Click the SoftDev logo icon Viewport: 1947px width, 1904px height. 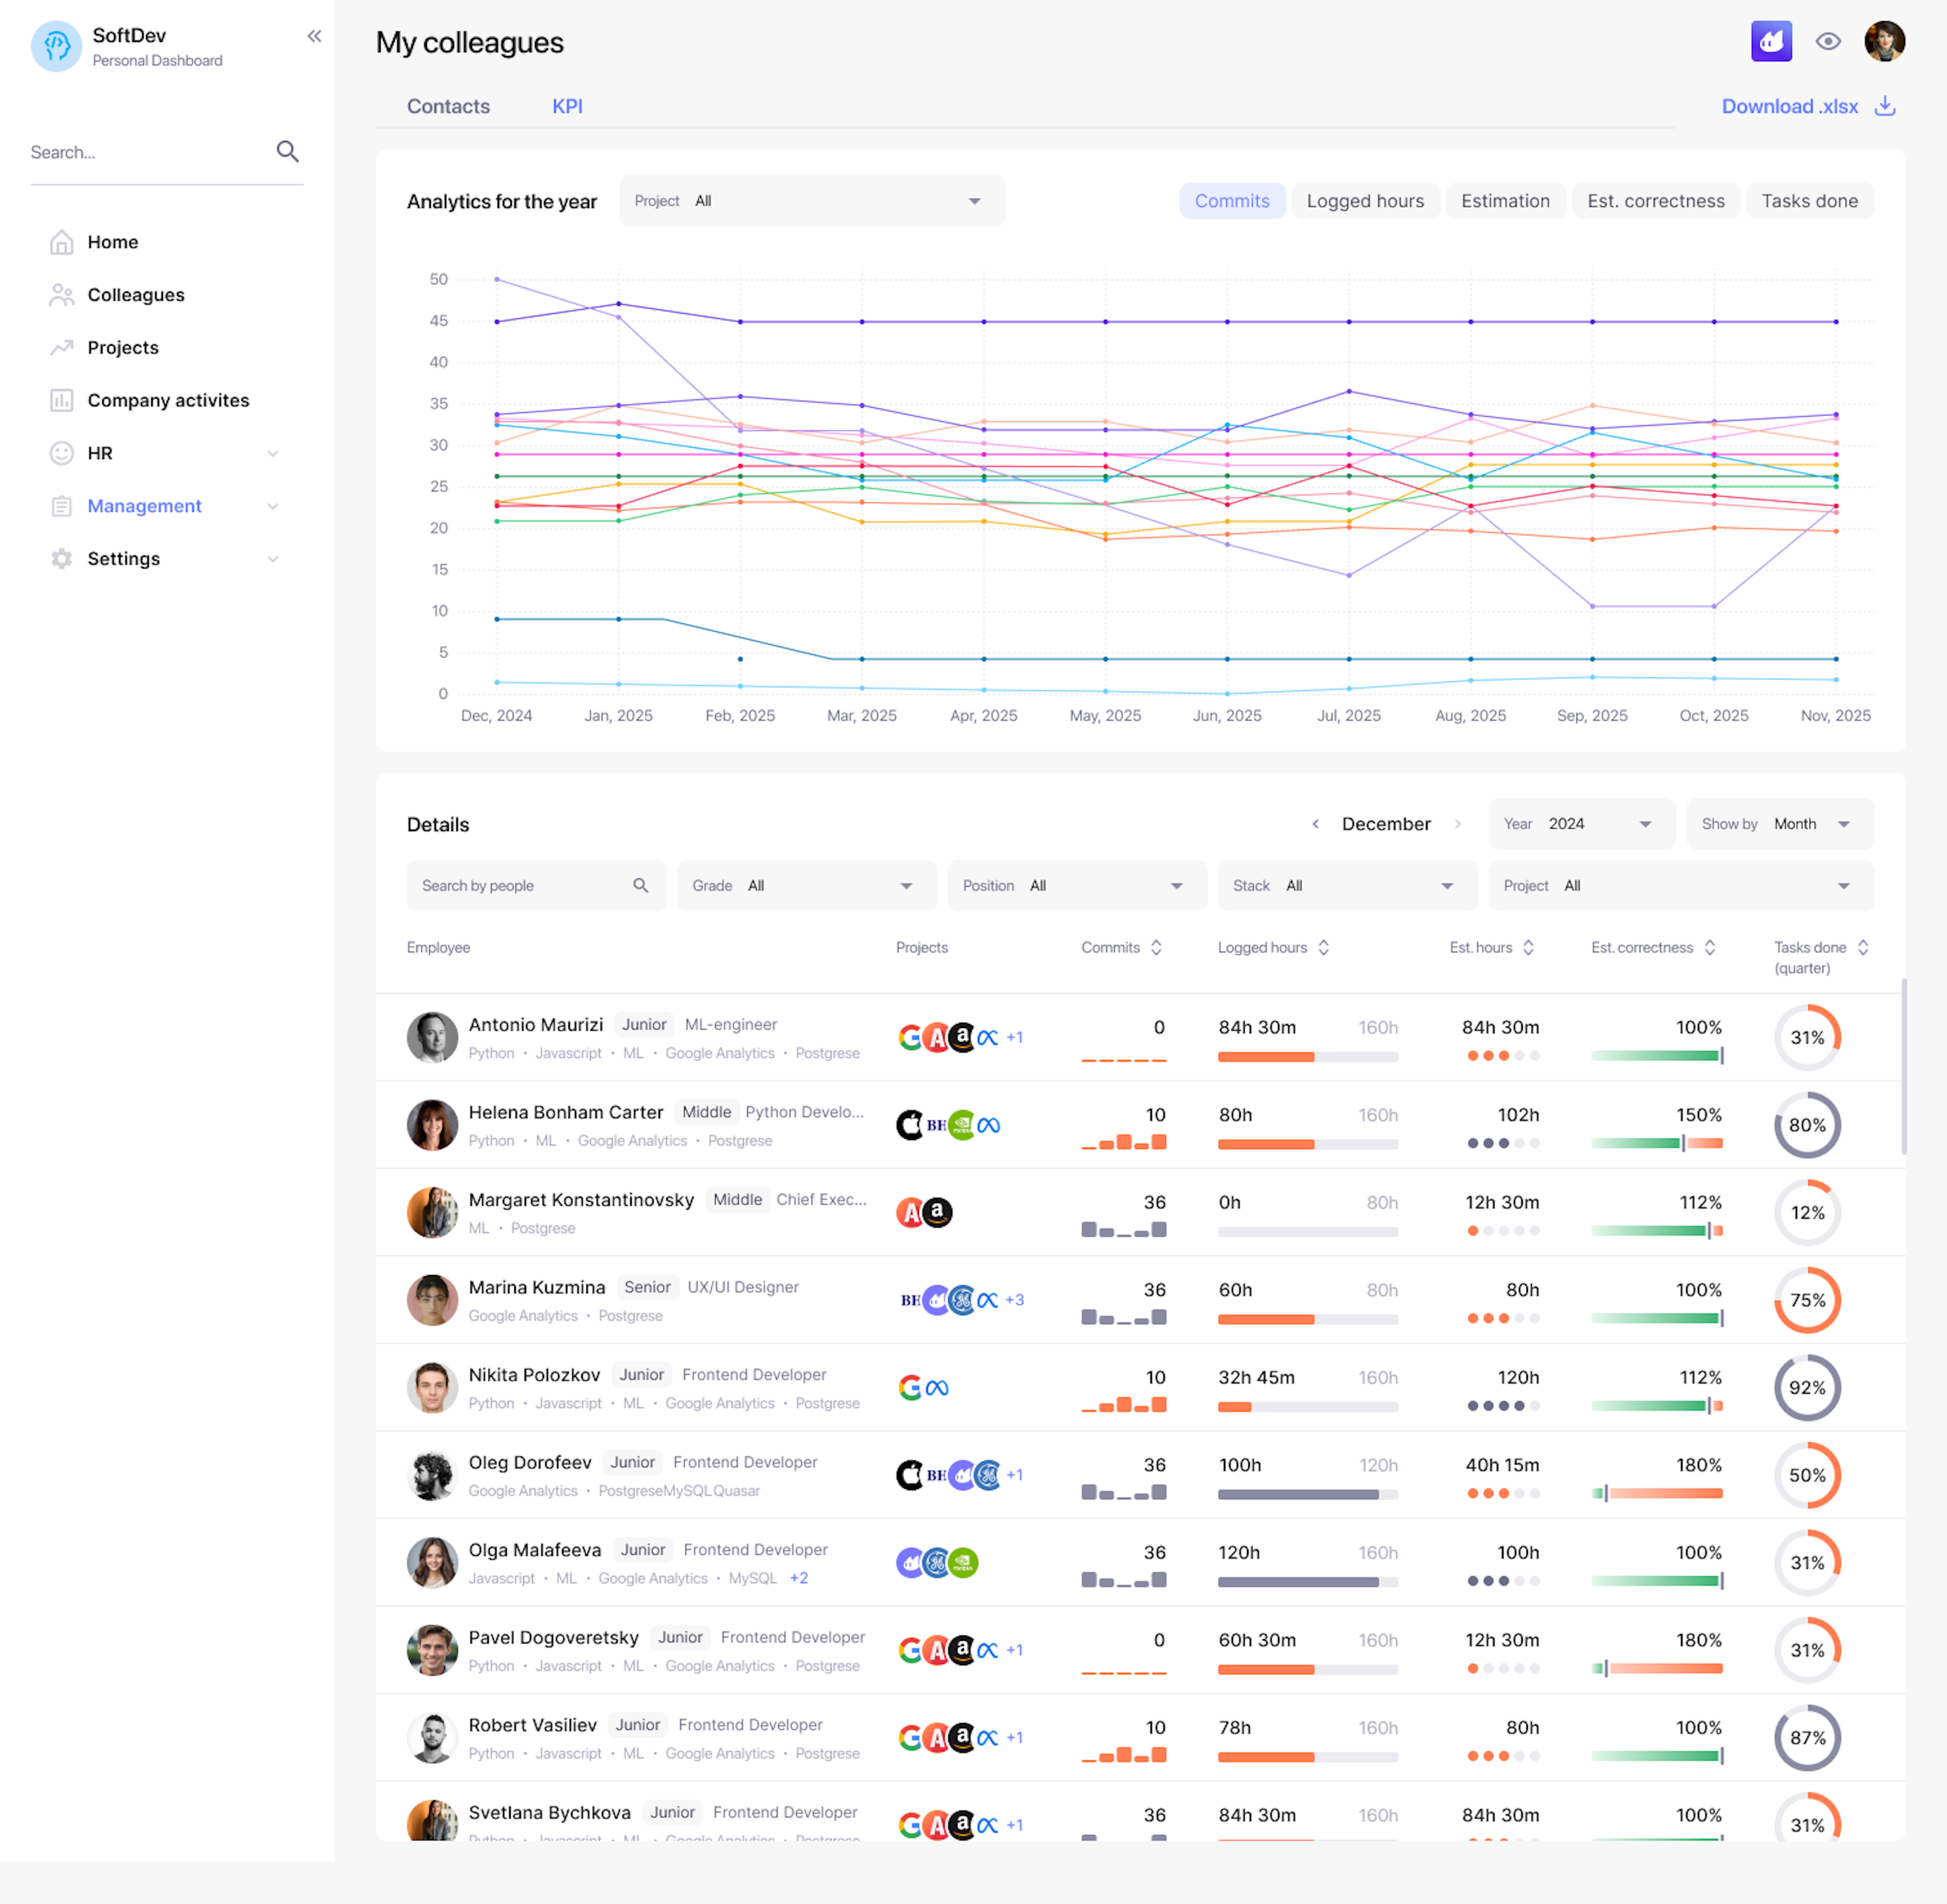coord(56,46)
